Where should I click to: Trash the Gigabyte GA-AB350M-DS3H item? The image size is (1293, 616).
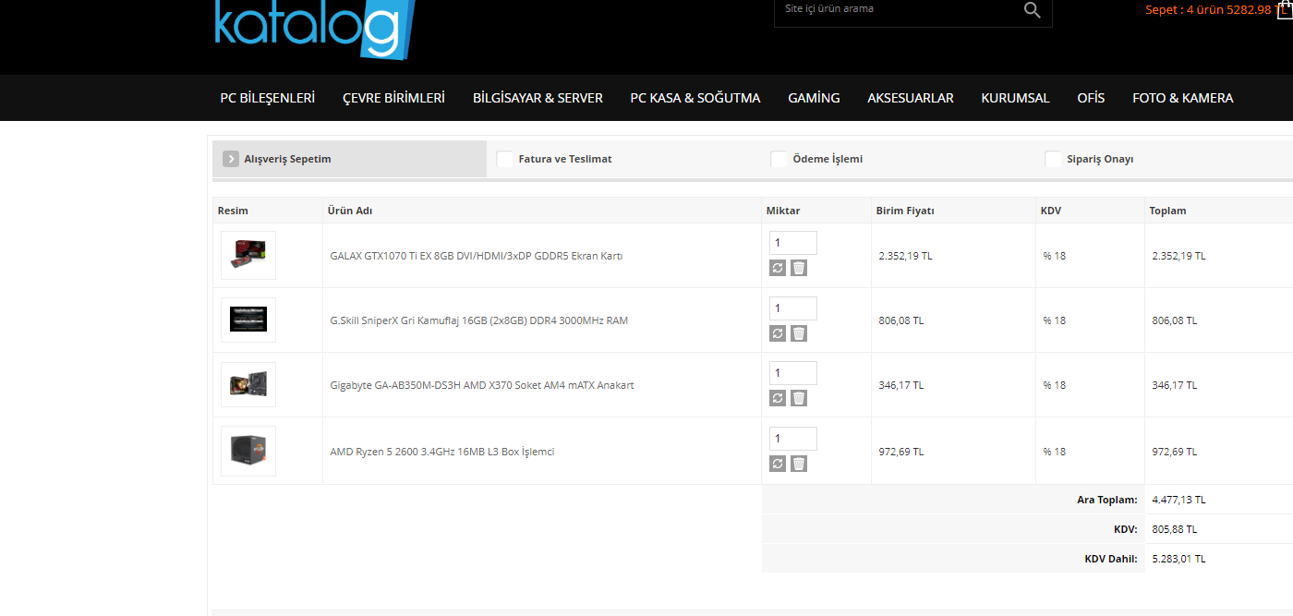tap(799, 397)
